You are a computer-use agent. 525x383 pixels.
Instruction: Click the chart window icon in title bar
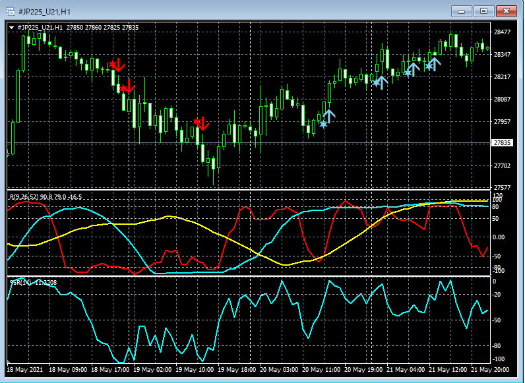[11, 11]
